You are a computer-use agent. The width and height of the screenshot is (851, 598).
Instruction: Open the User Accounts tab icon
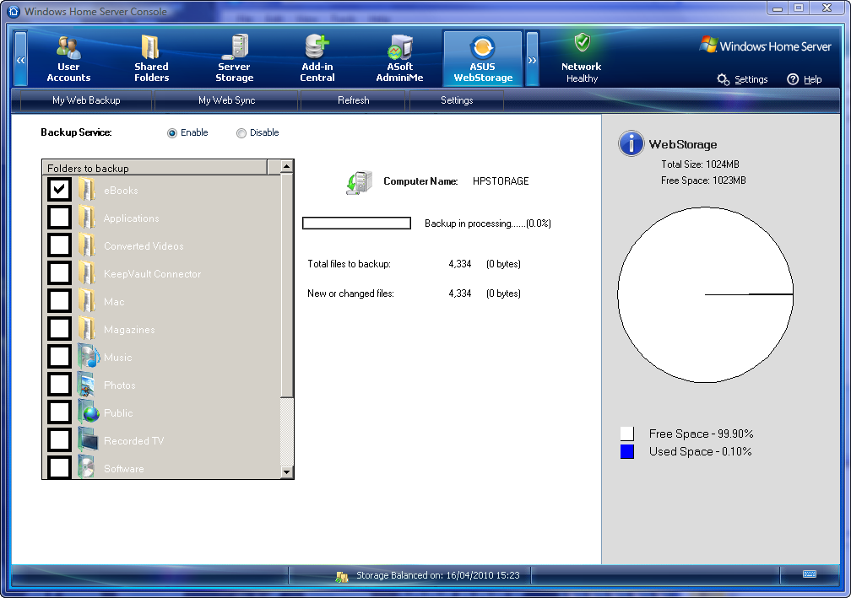click(68, 47)
